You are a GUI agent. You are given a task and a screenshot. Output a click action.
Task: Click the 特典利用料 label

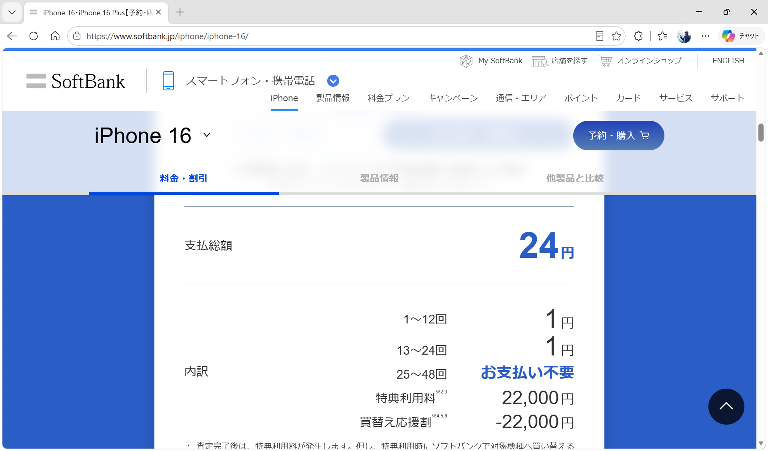pyautogui.click(x=405, y=398)
